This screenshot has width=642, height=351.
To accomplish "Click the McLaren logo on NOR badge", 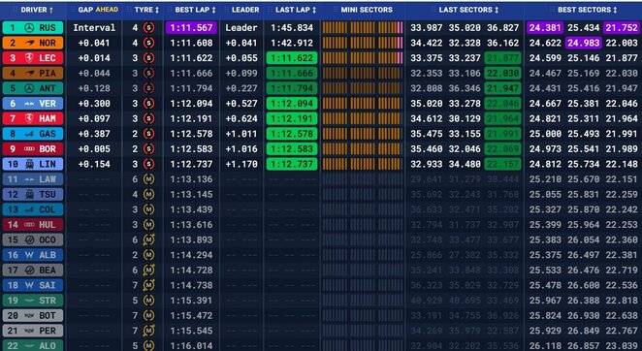I will point(29,43).
